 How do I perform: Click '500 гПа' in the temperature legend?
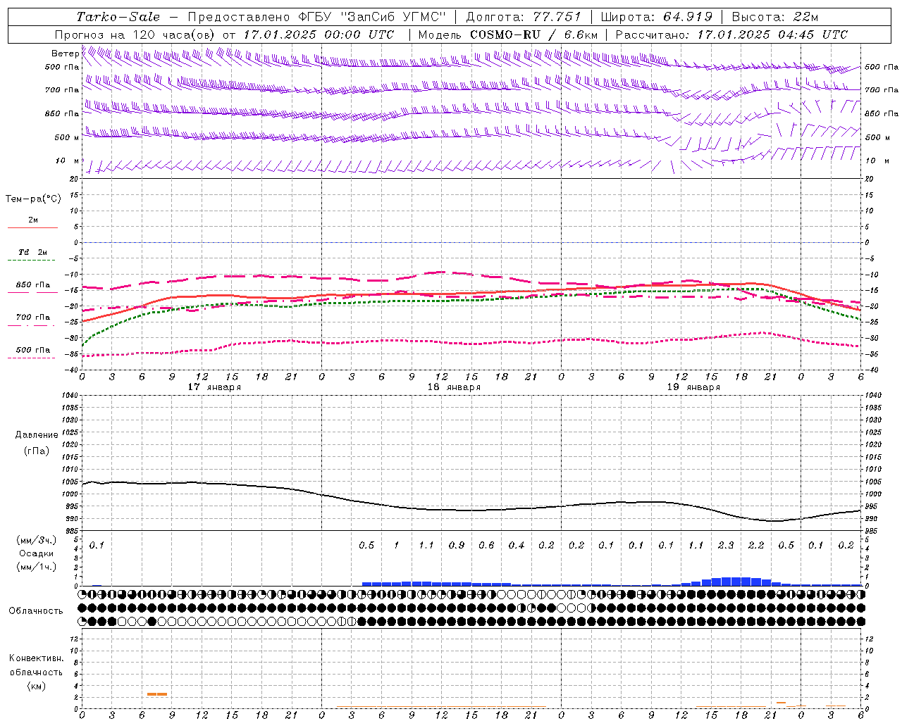pos(33,350)
